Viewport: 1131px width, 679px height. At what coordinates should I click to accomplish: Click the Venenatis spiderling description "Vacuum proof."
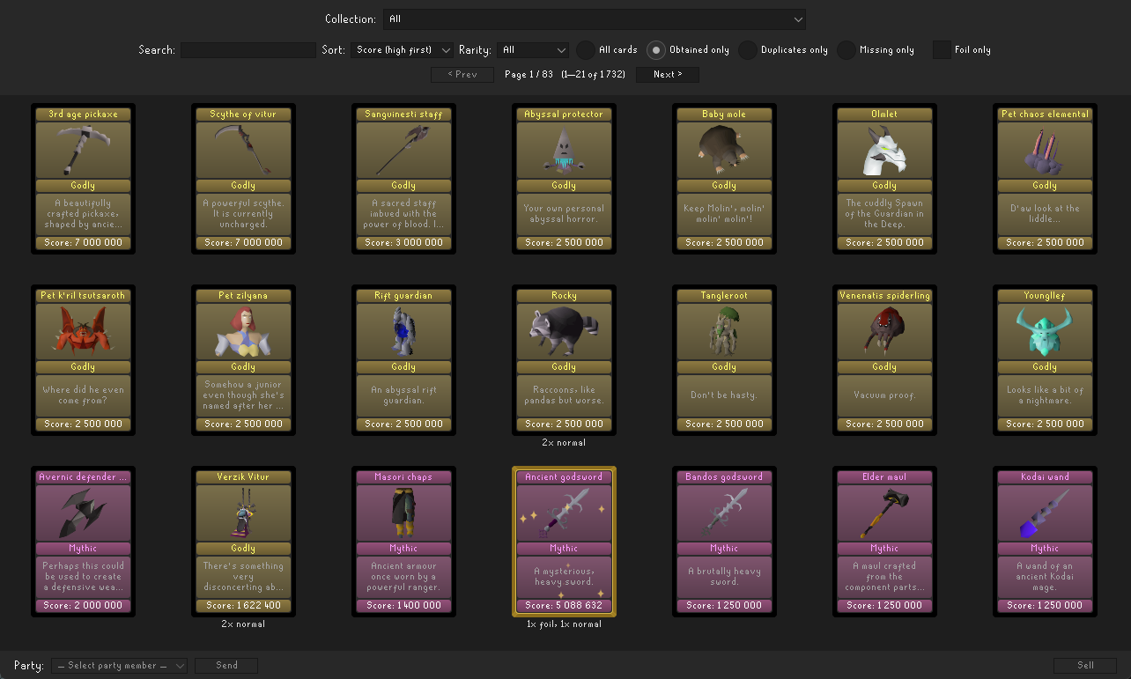(884, 395)
